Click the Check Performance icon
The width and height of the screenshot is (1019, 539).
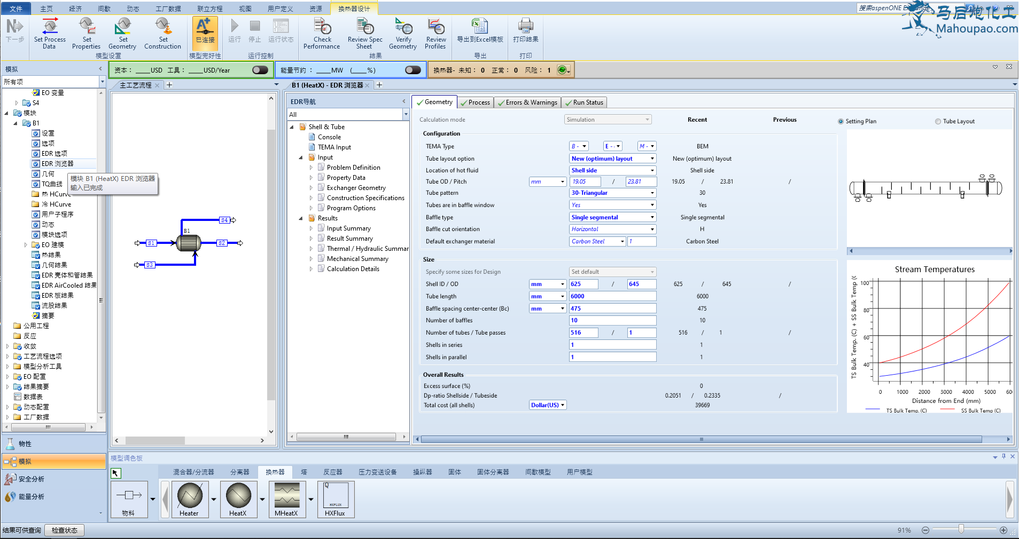pyautogui.click(x=322, y=33)
